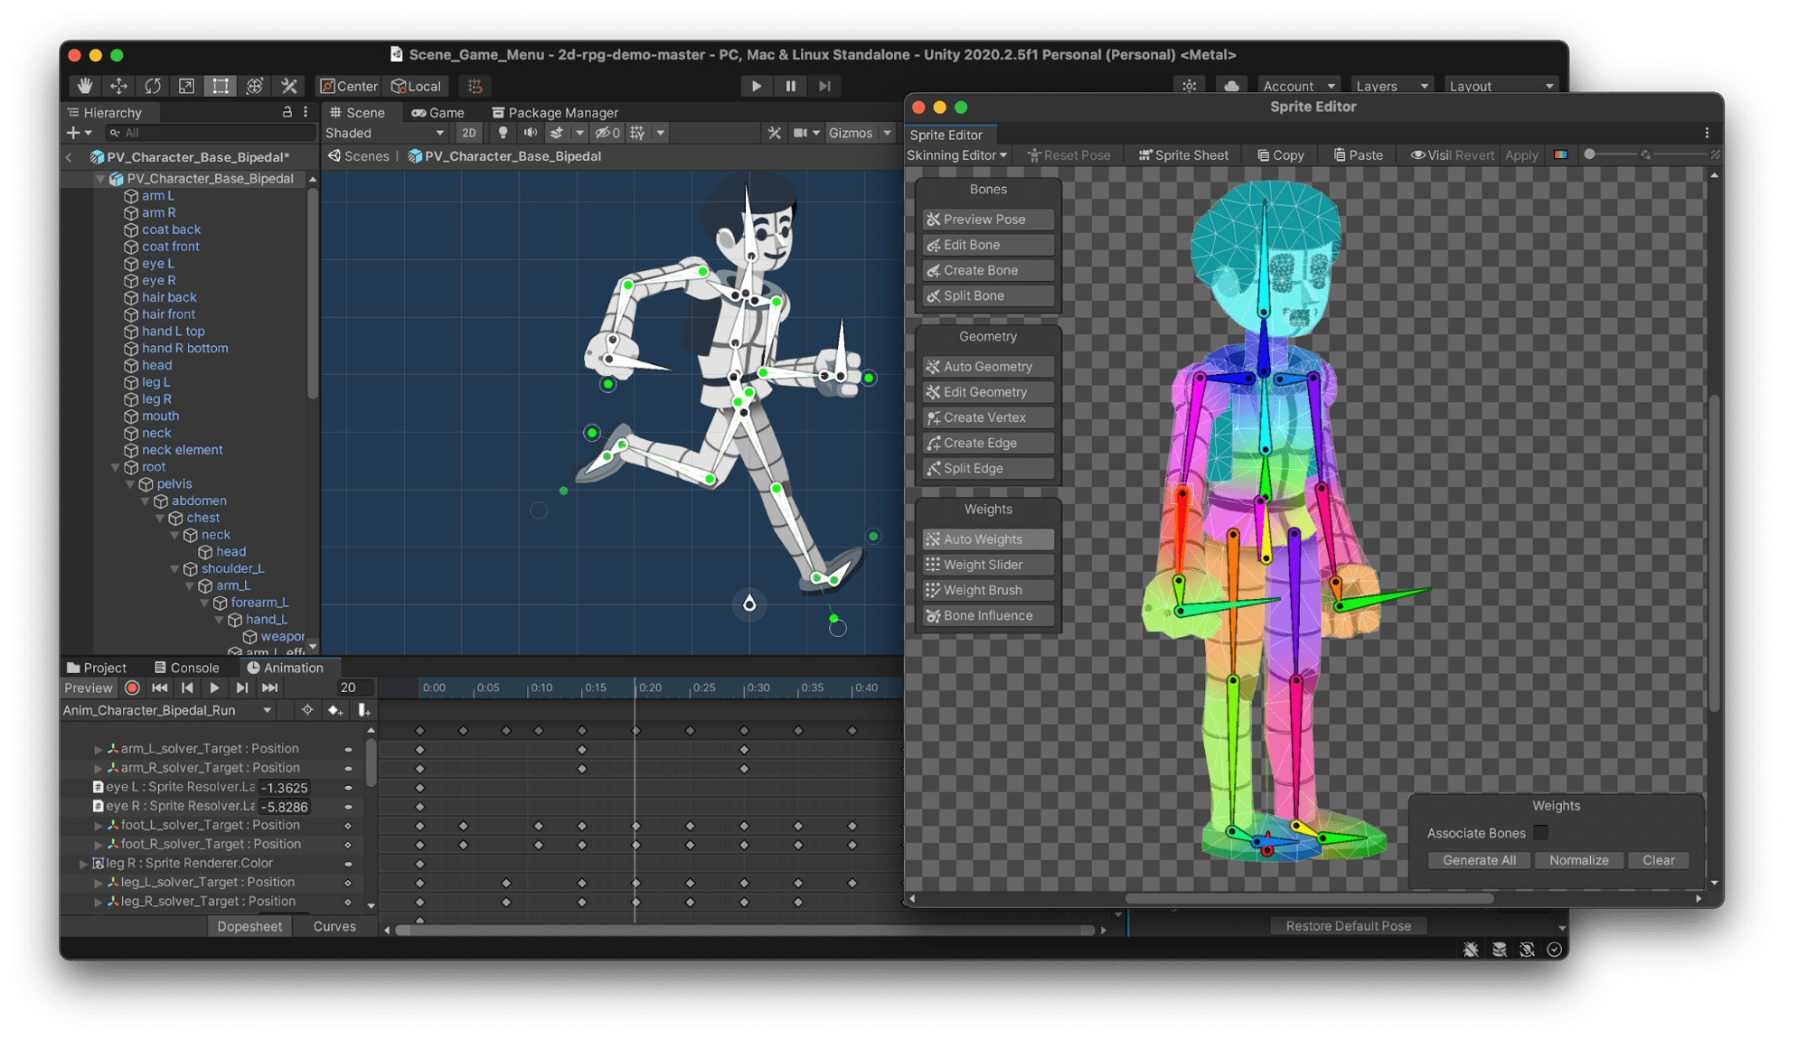This screenshot has width=1807, height=1039.
Task: Step one frame forward in Unity
Action: (824, 86)
